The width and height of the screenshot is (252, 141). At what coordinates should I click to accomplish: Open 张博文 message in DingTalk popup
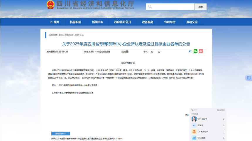pos(208,125)
